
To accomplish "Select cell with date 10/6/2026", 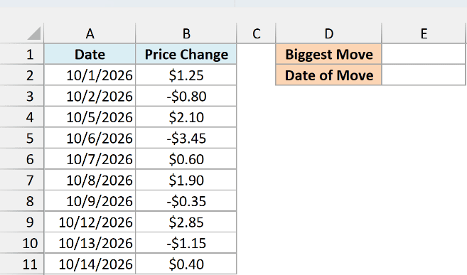I will pos(90,138).
